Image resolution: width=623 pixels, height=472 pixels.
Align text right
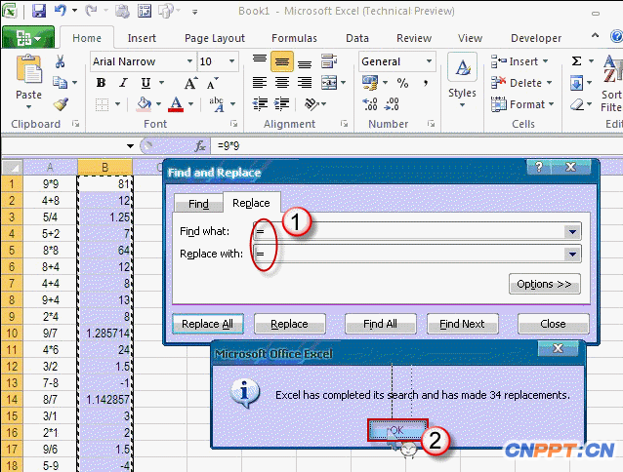point(305,83)
